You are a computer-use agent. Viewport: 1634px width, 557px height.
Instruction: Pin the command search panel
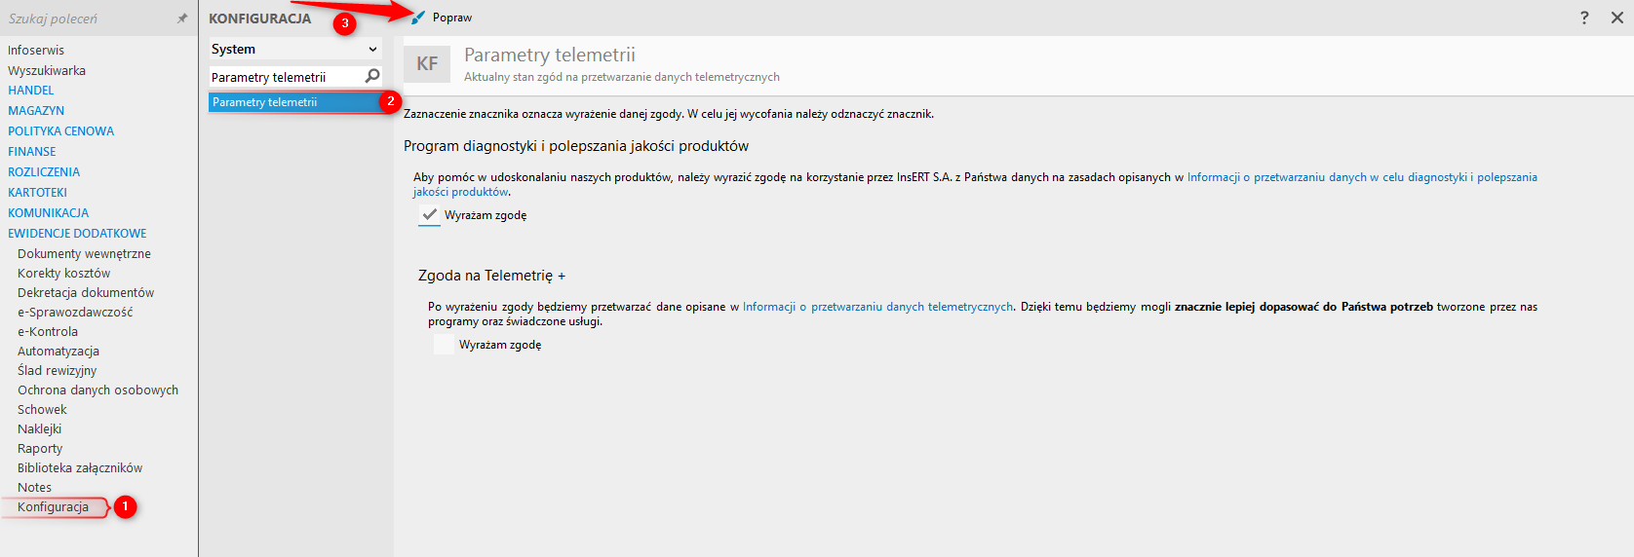tap(182, 19)
